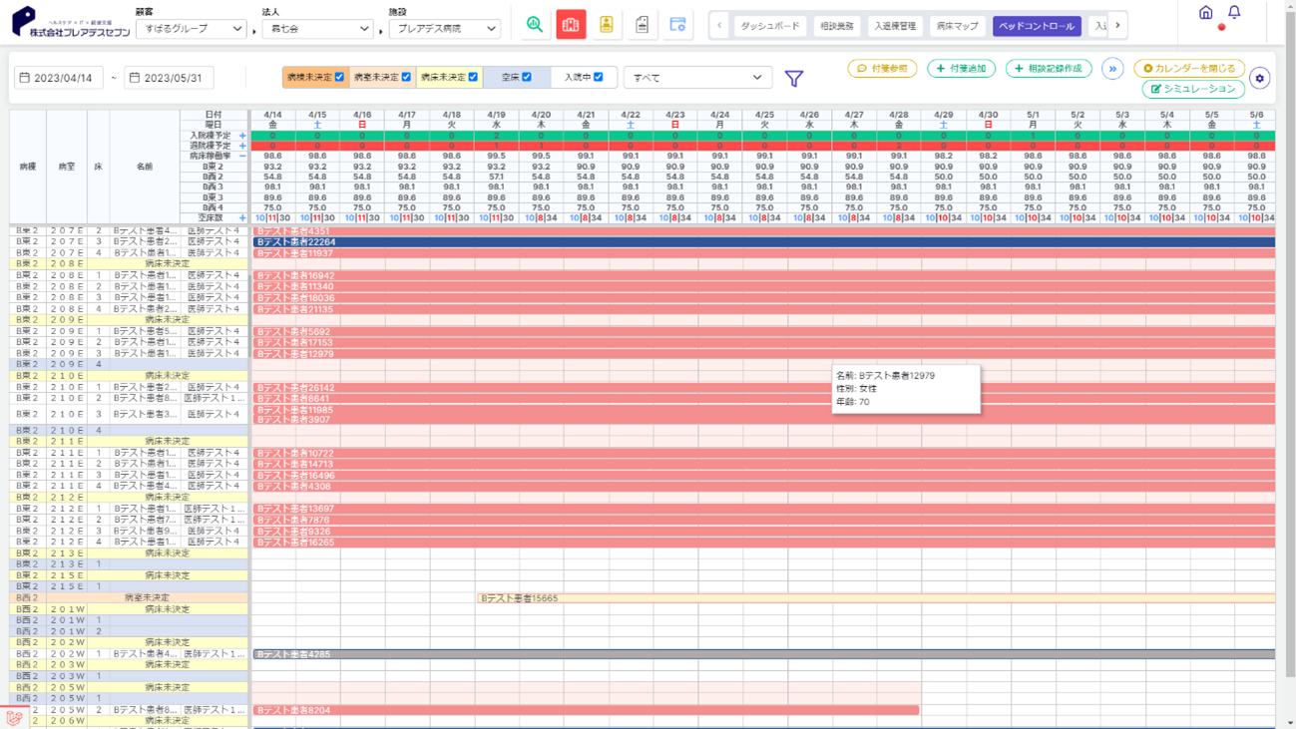1296x729 pixels.
Task: Click the start date field 2023/04/14
Action: point(59,78)
